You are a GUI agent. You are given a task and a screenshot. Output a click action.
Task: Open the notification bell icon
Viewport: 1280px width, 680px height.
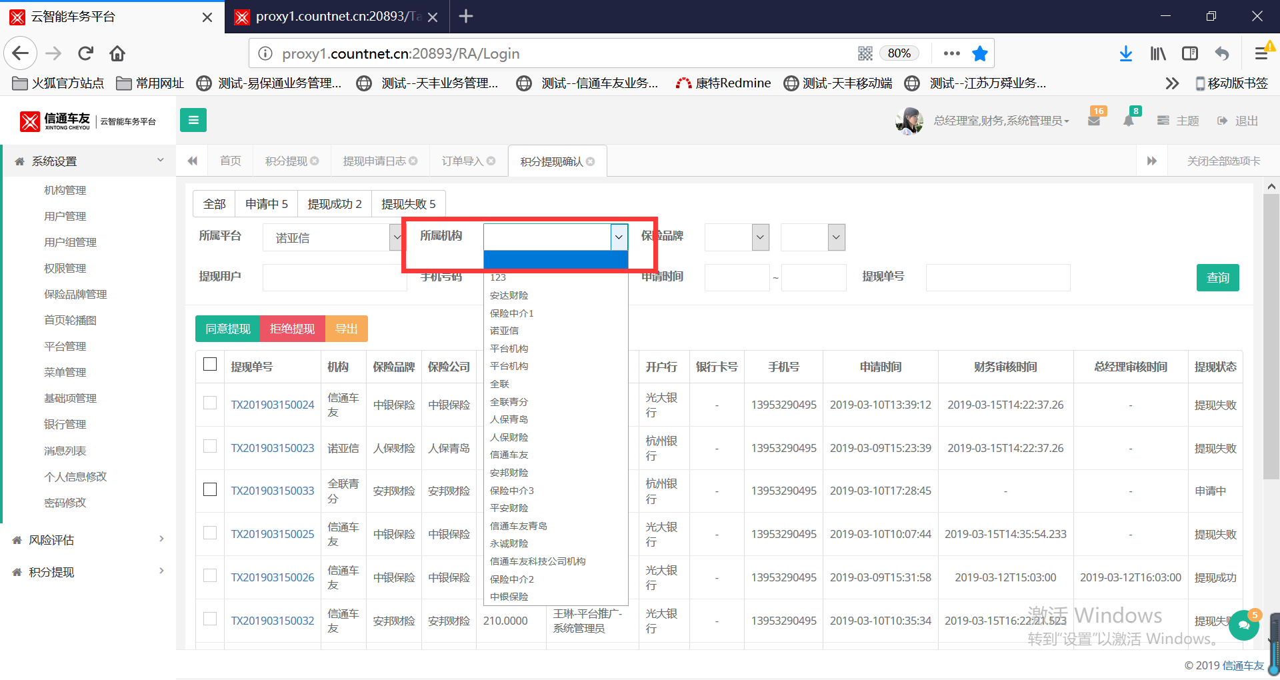[1129, 121]
